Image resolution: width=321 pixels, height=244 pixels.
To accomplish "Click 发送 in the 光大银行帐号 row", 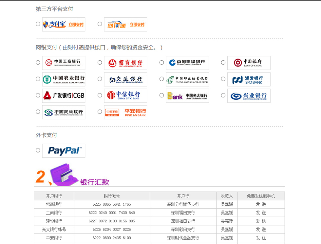I will click(x=261, y=230).
